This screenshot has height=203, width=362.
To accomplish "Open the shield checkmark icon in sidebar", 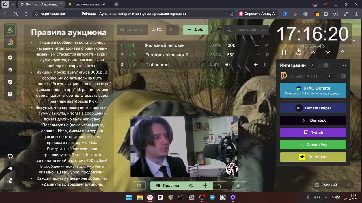I will (10, 82).
